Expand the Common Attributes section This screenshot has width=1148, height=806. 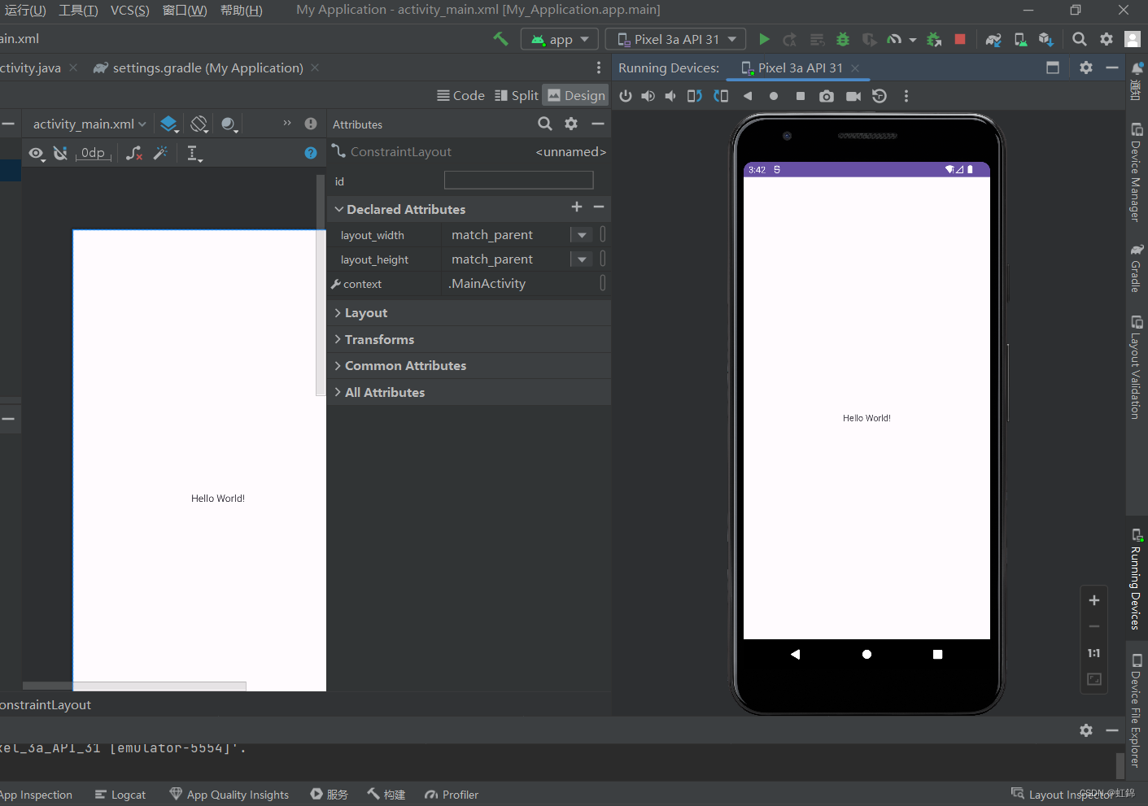[x=405, y=366]
